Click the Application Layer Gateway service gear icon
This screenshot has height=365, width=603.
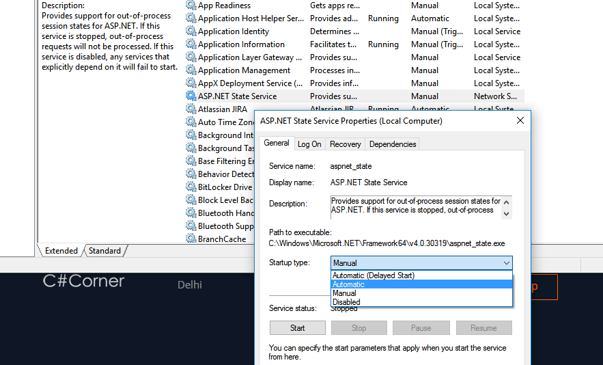point(191,57)
